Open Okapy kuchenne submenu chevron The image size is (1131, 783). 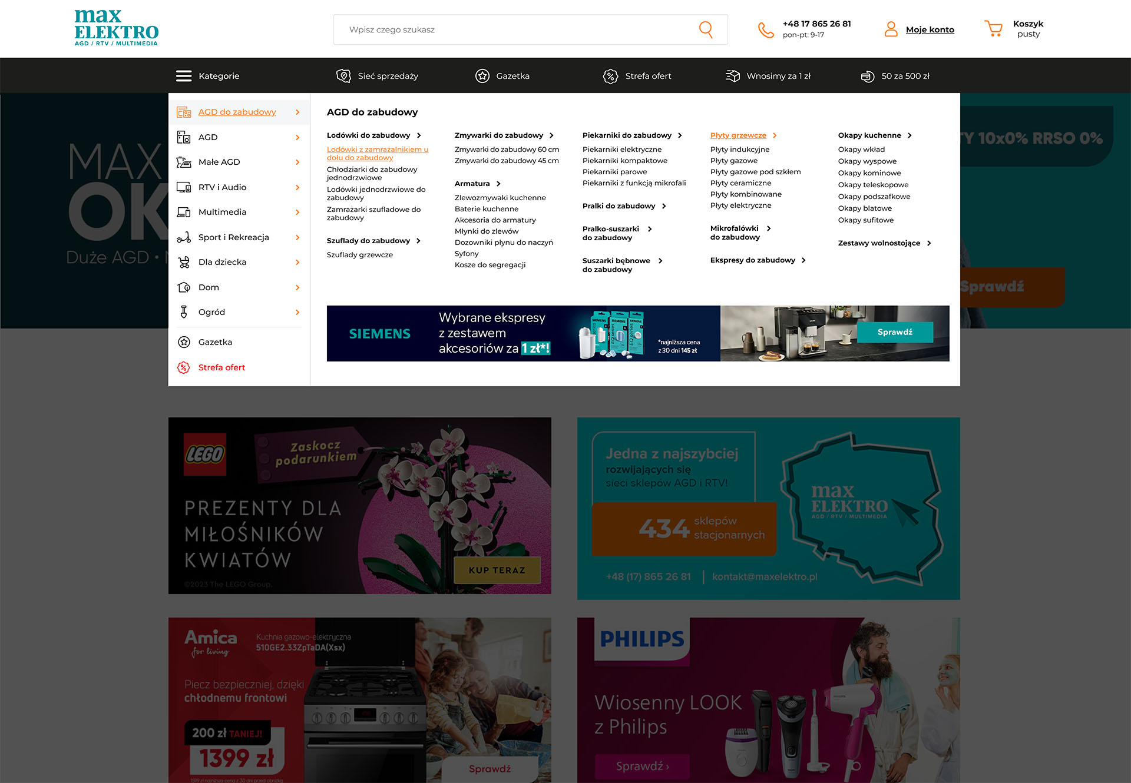click(x=910, y=135)
